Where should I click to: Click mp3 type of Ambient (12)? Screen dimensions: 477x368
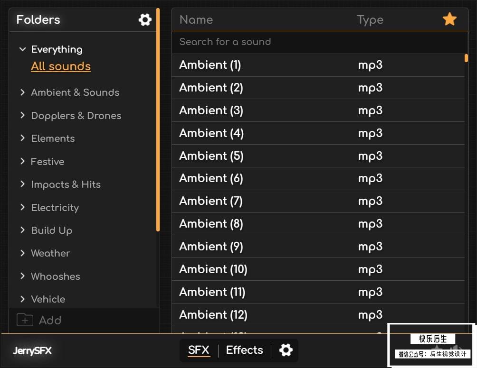370,315
